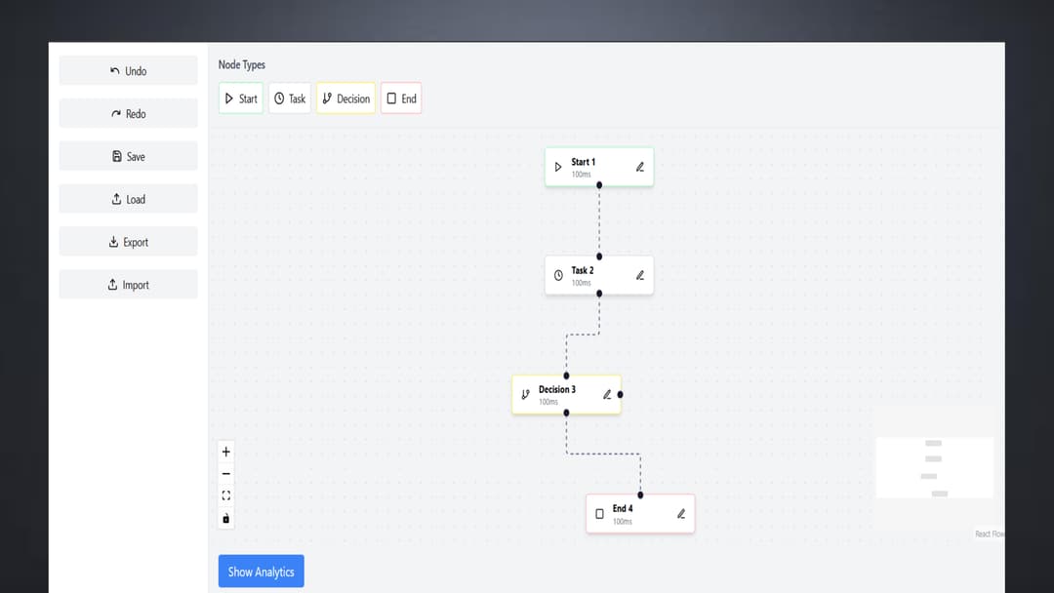The width and height of the screenshot is (1054, 593).
Task: Edit End 4 node via pencil icon
Action: coord(680,513)
